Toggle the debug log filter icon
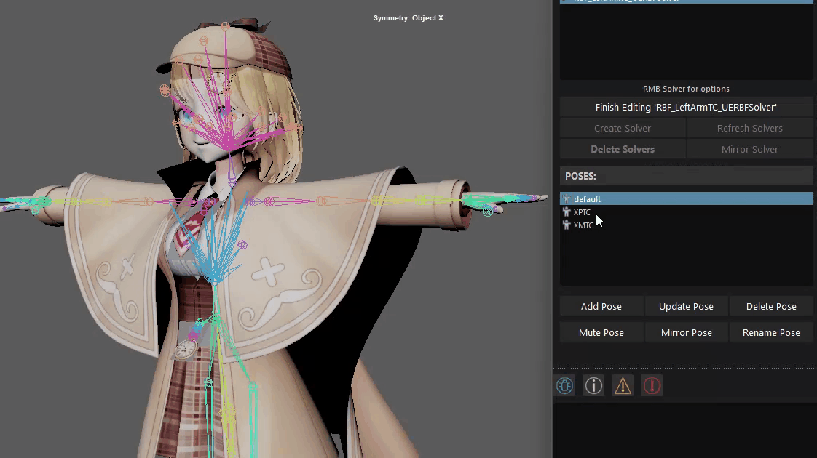Screen dimensions: 817x458 [565, 385]
